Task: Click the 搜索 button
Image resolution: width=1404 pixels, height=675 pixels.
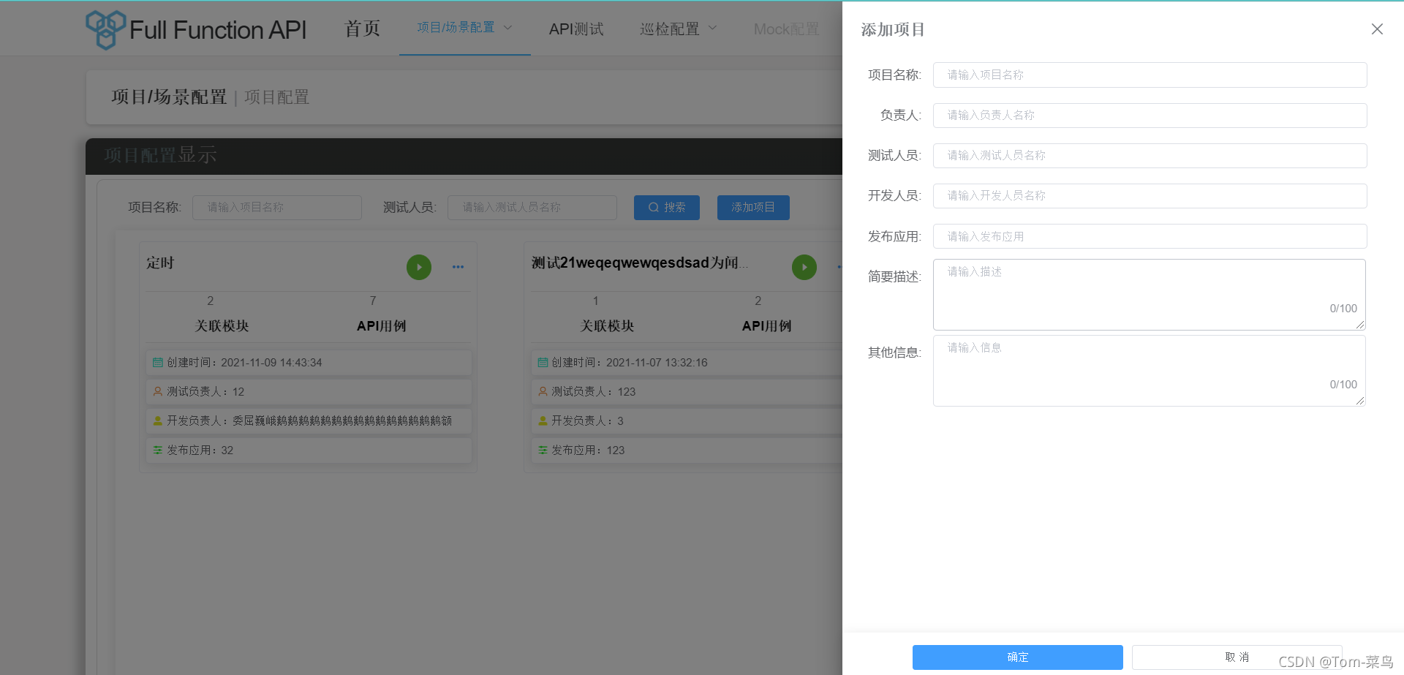Action: pos(667,208)
